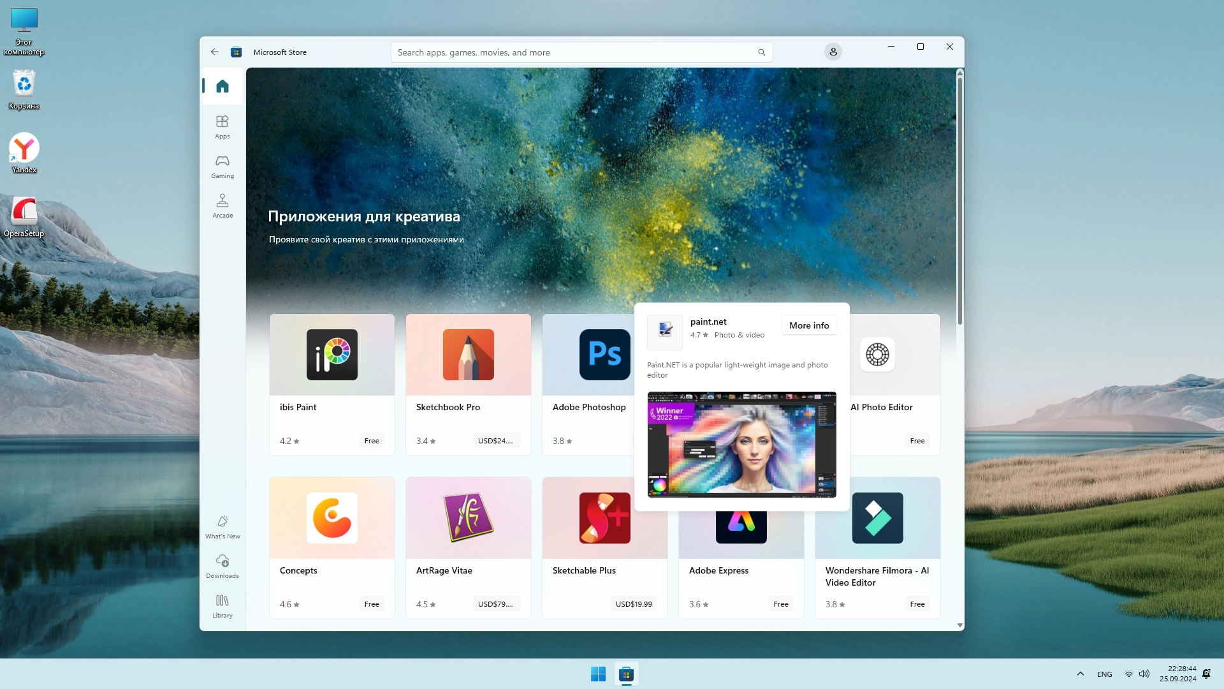Open the user profile account icon
Screen dimensions: 1224x689
(x=833, y=52)
